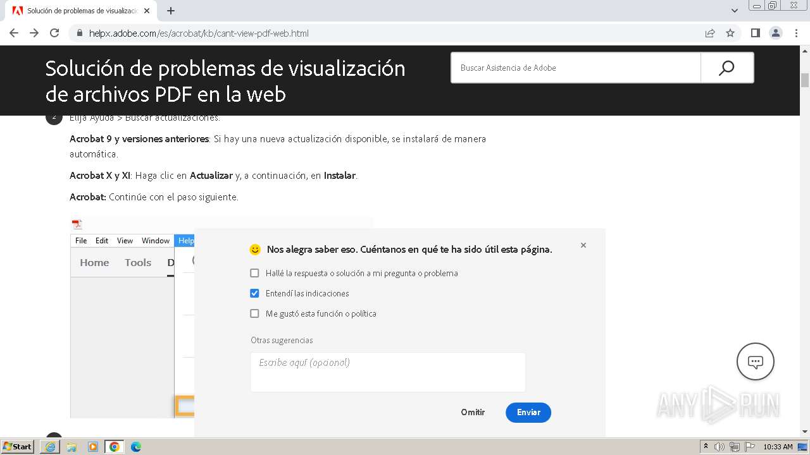Click the PDF icon above the screenshot
The width and height of the screenshot is (810, 455).
(x=77, y=224)
